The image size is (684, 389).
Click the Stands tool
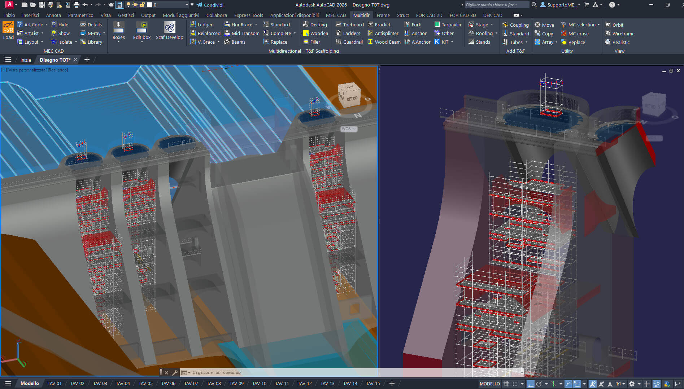tap(479, 42)
